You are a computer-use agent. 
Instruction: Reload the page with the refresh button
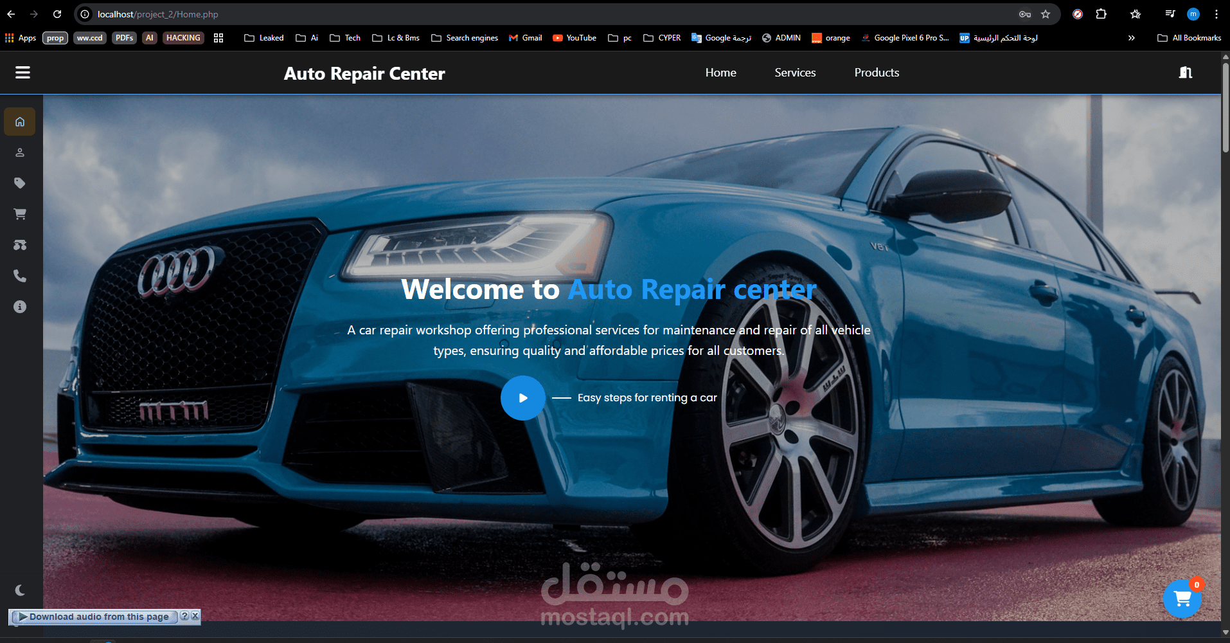[57, 14]
